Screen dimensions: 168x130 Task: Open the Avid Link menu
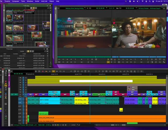click(44, 1)
